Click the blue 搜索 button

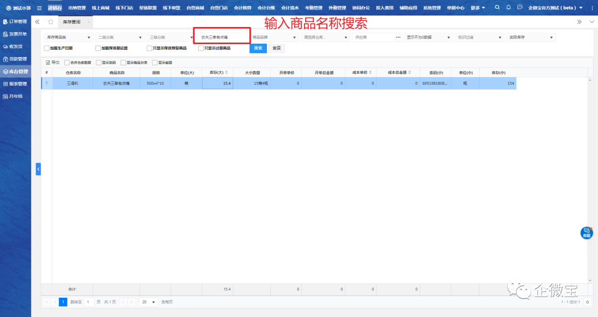coord(258,48)
